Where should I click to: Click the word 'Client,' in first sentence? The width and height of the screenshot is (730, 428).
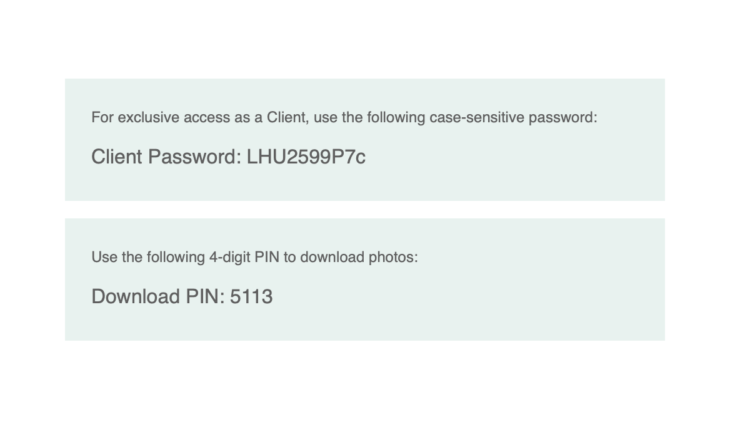pyautogui.click(x=287, y=117)
